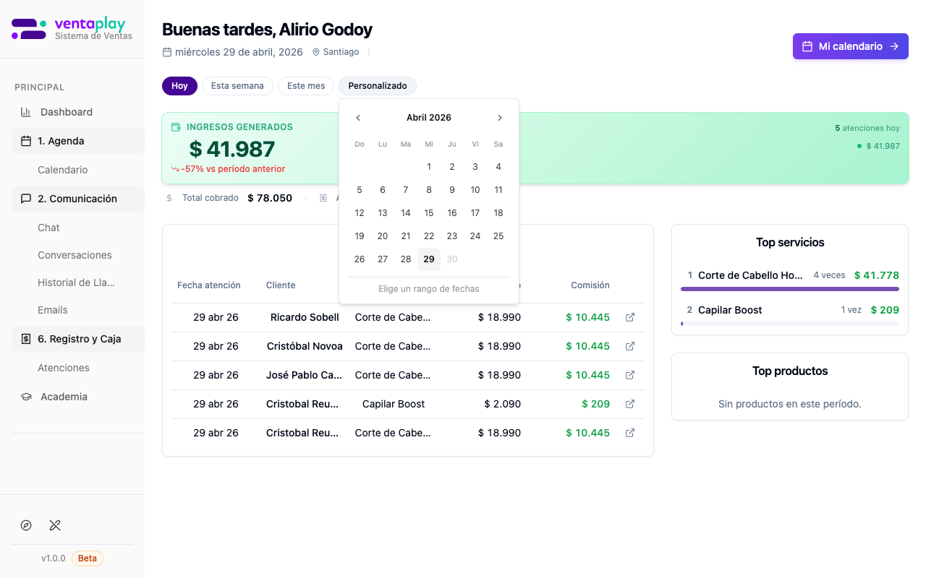
Task: Collapse the 6. Registro y Caja section
Action: [x=78, y=339]
